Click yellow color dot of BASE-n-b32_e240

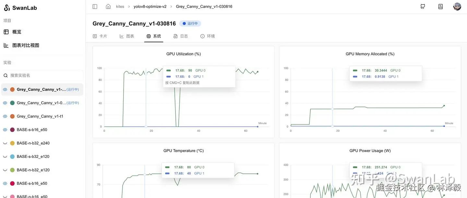12,143
